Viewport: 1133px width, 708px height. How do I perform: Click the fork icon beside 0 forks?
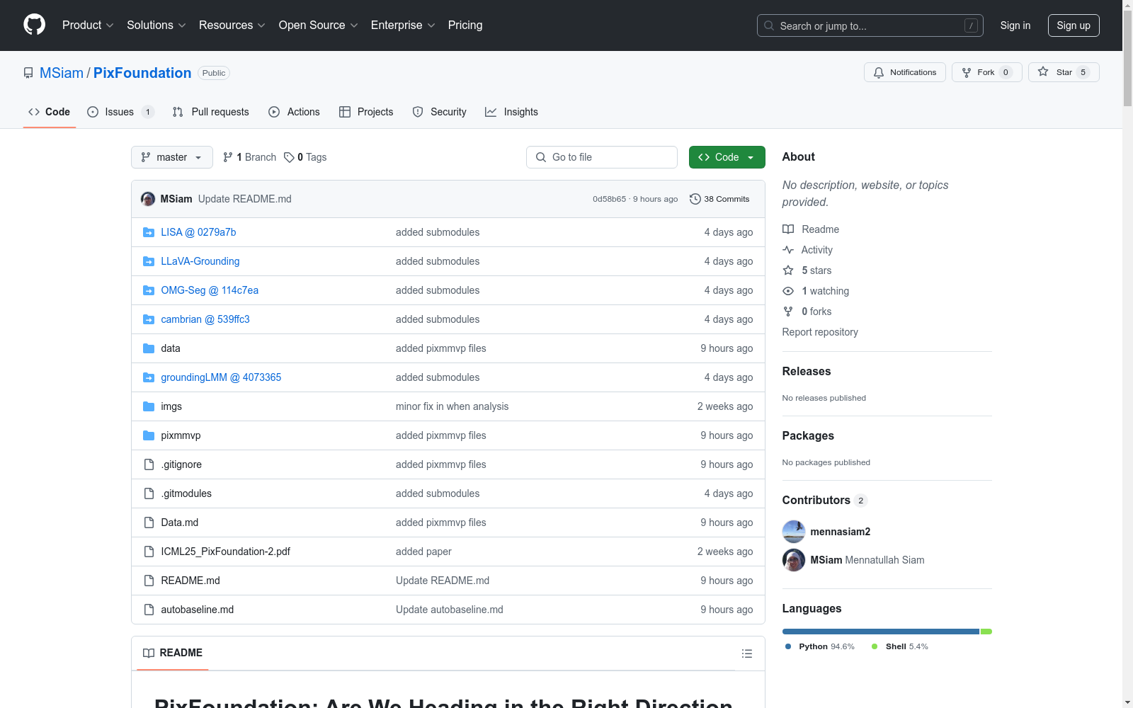coord(788,312)
